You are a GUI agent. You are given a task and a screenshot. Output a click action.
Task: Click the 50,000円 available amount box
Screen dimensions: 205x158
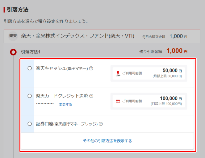tap(149, 73)
